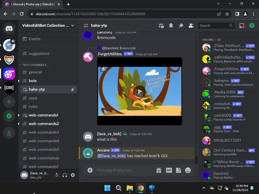Open .usm5000. member profile
The width and height of the screenshot is (259, 194).
tap(229, 117)
